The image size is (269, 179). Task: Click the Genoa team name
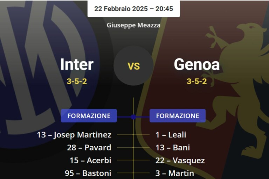196,64
